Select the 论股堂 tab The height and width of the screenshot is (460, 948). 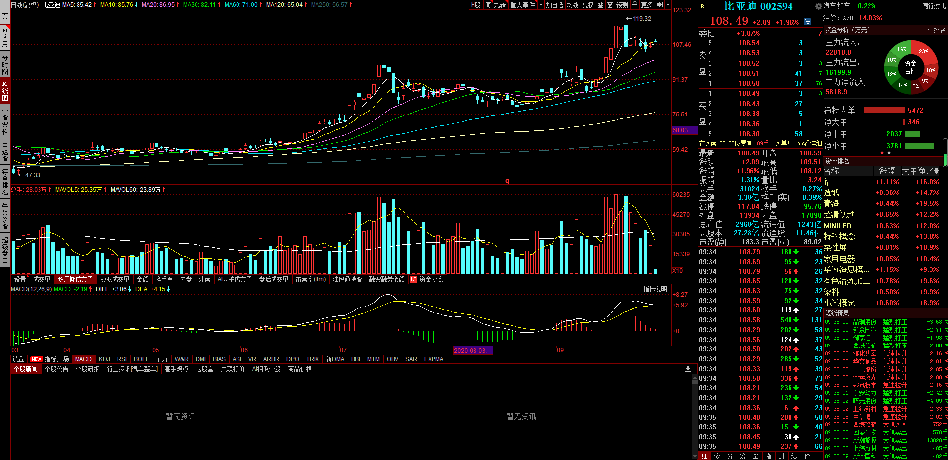click(204, 369)
